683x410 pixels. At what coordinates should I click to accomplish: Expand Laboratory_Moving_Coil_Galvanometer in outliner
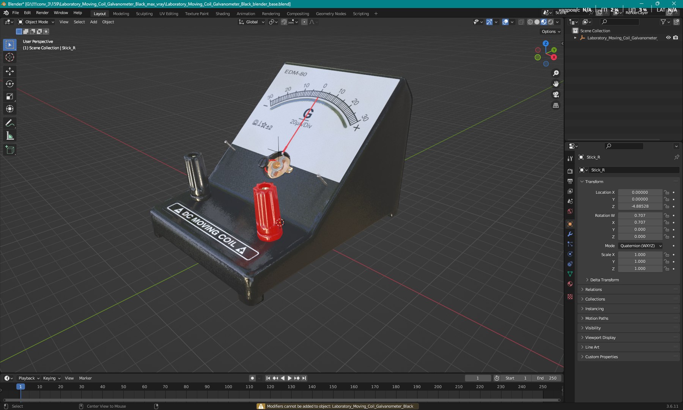coord(575,38)
